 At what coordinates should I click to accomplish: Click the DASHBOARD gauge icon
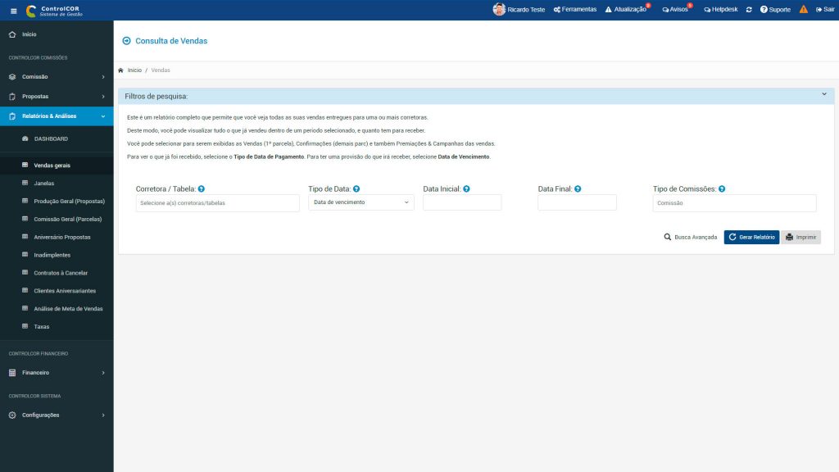[25, 138]
